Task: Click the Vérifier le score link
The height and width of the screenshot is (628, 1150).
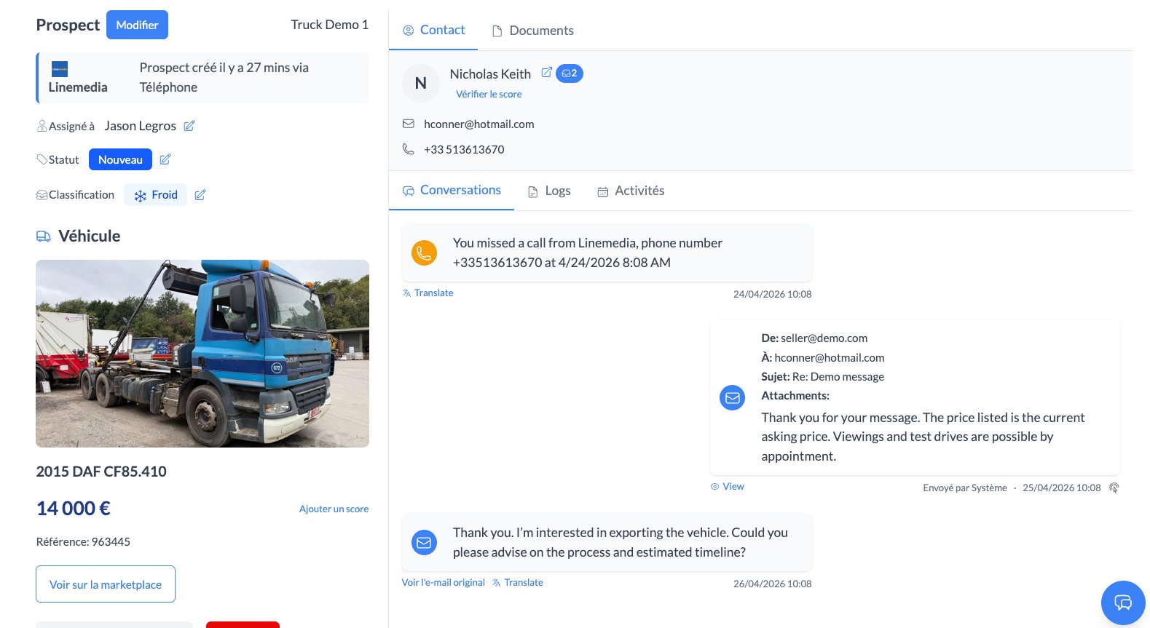Action: click(489, 94)
